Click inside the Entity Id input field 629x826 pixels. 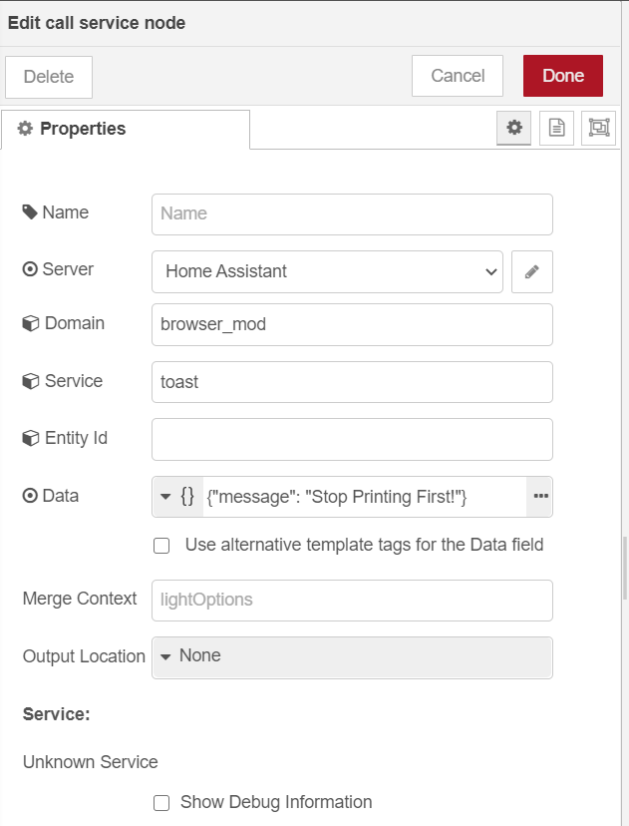pos(351,439)
